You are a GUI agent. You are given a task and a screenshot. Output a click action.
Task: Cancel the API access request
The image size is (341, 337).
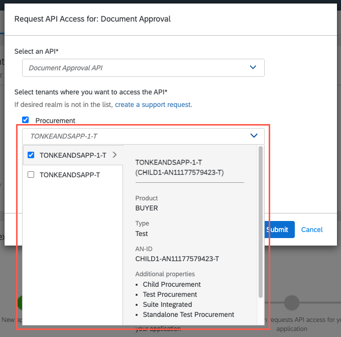point(312,230)
